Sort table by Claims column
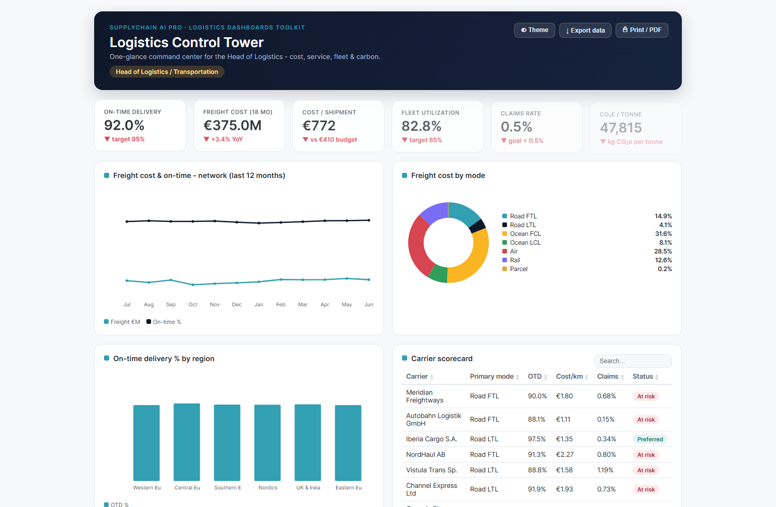 point(610,377)
